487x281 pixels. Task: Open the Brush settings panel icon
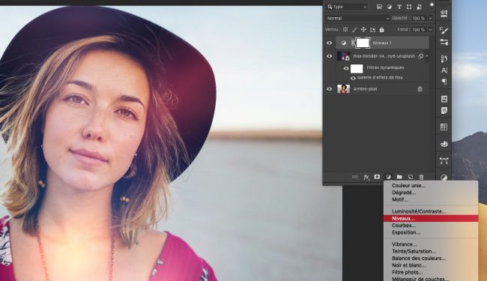pyautogui.click(x=444, y=30)
